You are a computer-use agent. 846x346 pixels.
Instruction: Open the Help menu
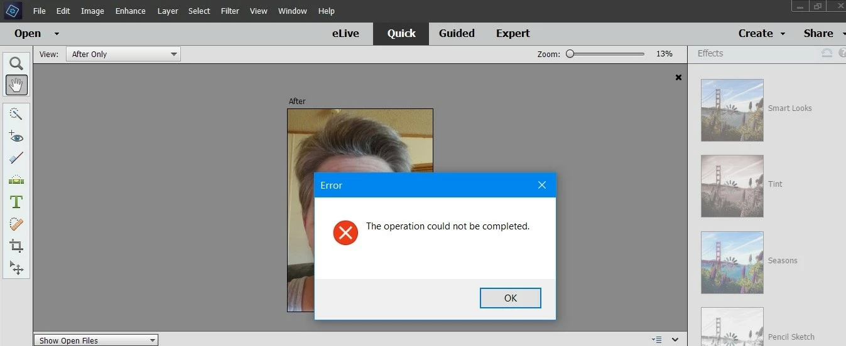point(327,11)
